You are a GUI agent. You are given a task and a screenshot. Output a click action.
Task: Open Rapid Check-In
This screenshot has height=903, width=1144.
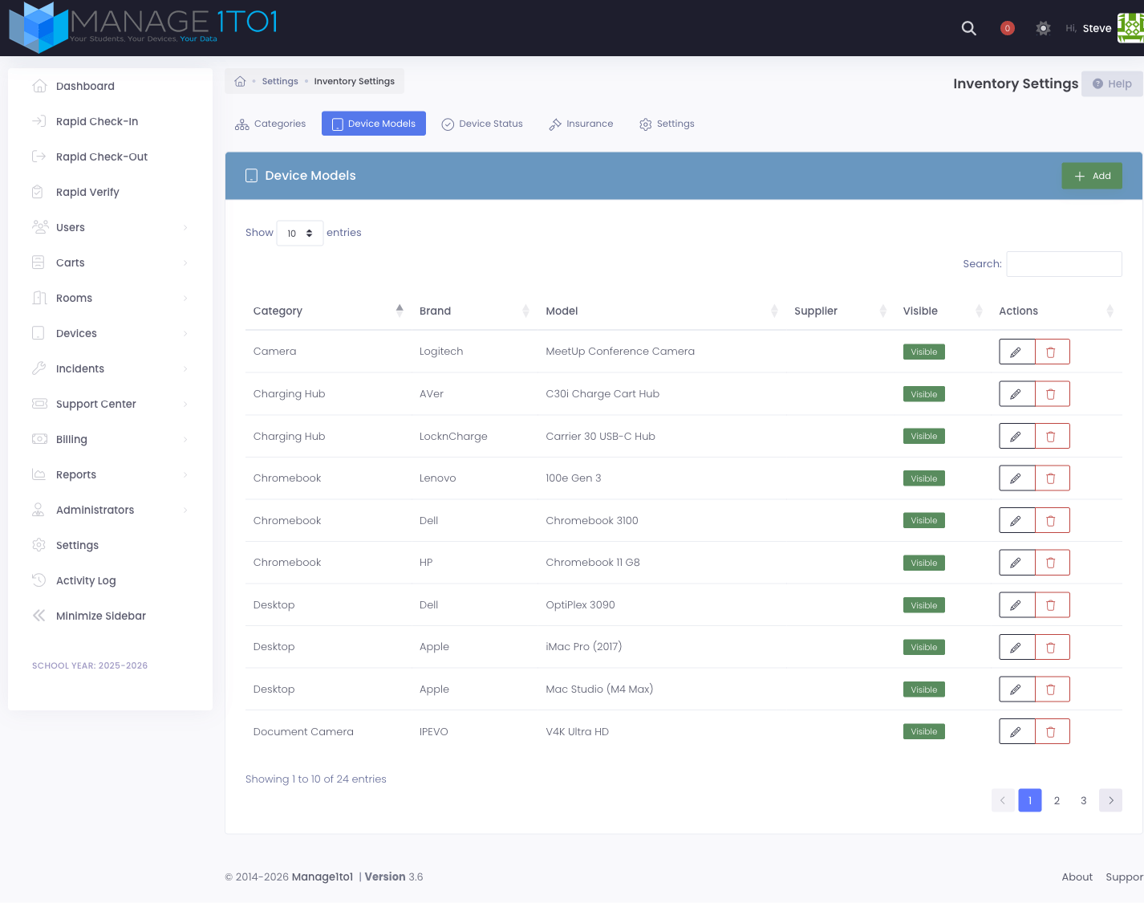click(x=110, y=121)
